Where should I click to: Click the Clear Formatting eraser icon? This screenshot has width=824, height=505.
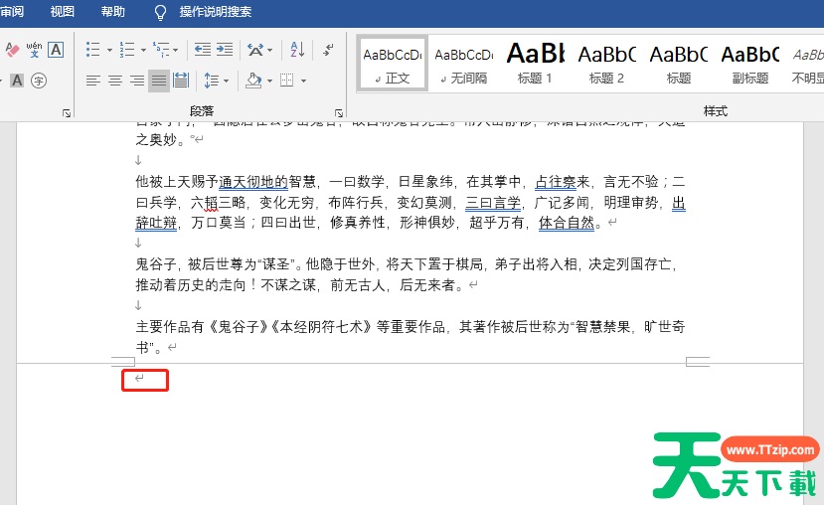point(12,50)
